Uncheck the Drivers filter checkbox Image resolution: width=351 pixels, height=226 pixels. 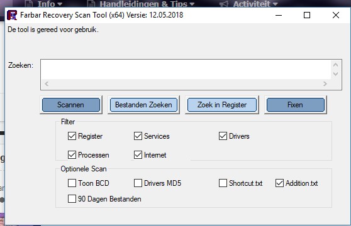(223, 136)
